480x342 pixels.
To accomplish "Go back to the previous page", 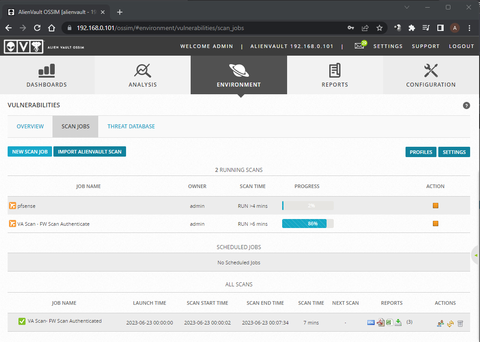I will coord(9,28).
